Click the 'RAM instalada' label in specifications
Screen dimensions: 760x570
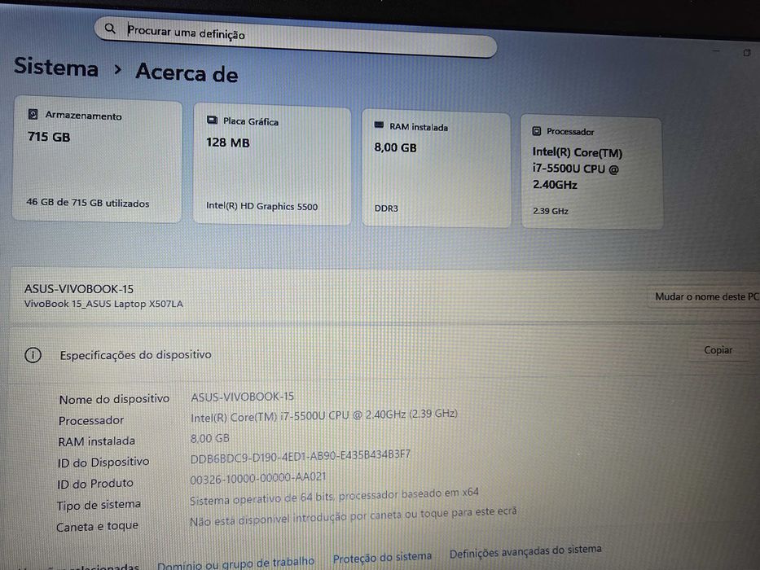click(x=96, y=441)
